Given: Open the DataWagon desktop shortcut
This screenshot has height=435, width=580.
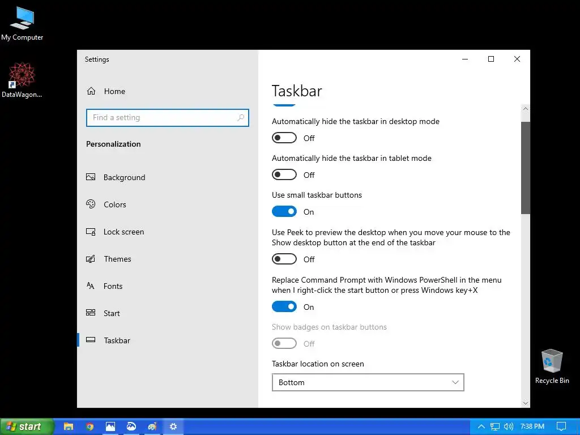Looking at the screenshot, I should 22,80.
